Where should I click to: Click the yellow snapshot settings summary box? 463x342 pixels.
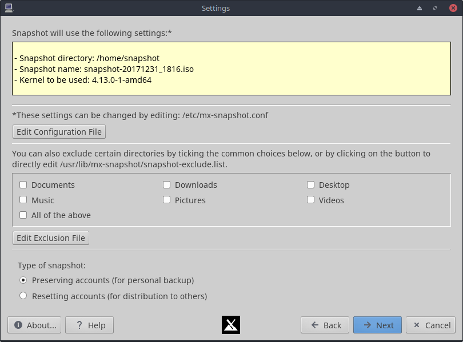(231, 68)
